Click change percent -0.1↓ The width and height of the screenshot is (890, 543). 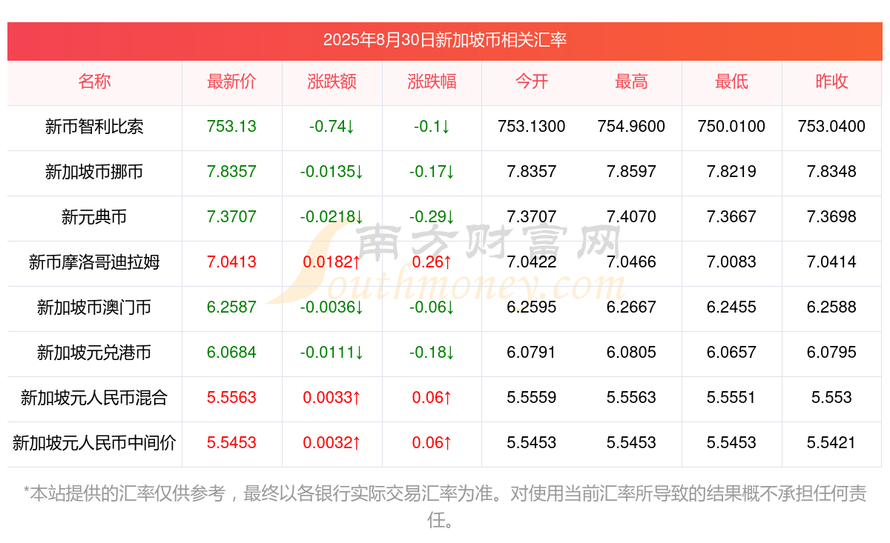point(432,127)
